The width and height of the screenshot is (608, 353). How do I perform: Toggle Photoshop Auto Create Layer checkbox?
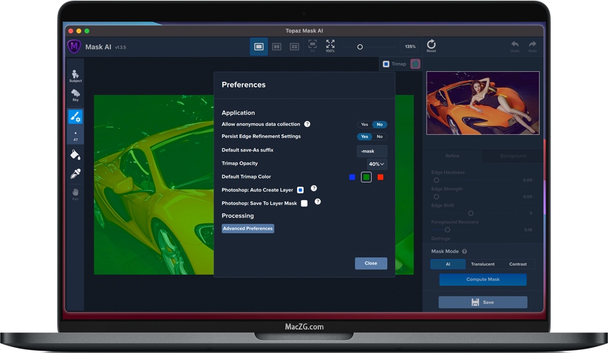[300, 190]
